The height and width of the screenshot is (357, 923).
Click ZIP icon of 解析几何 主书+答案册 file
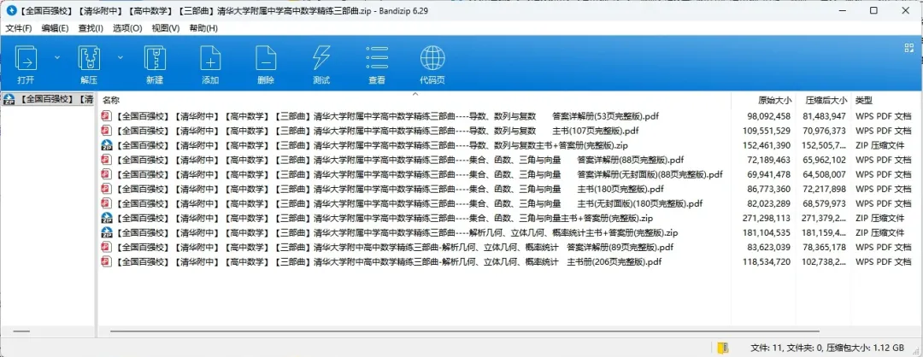tap(107, 233)
